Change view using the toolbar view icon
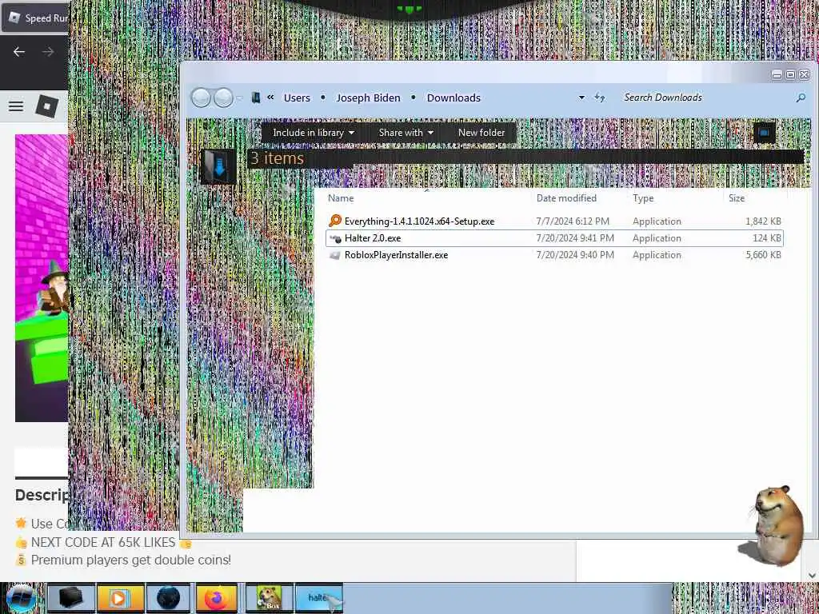 click(764, 133)
